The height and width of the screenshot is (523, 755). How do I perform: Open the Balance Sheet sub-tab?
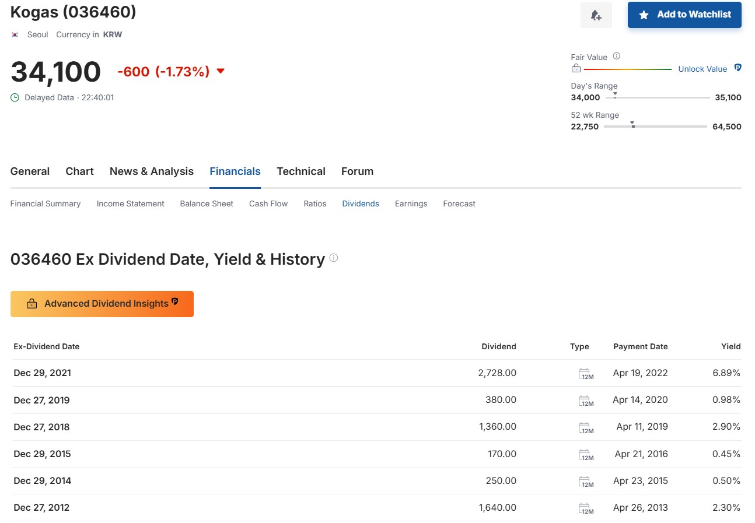coord(207,203)
